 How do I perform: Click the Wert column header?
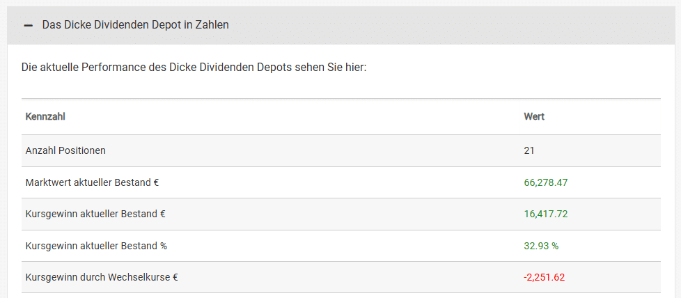pos(534,117)
